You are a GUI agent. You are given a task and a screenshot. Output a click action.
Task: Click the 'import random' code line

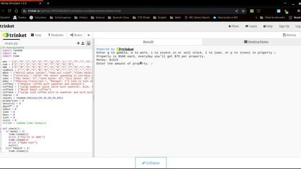coord(13,50)
